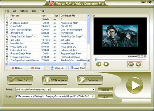Open the Help menu
The height and width of the screenshot is (111, 154).
pyautogui.click(x=42, y=11)
